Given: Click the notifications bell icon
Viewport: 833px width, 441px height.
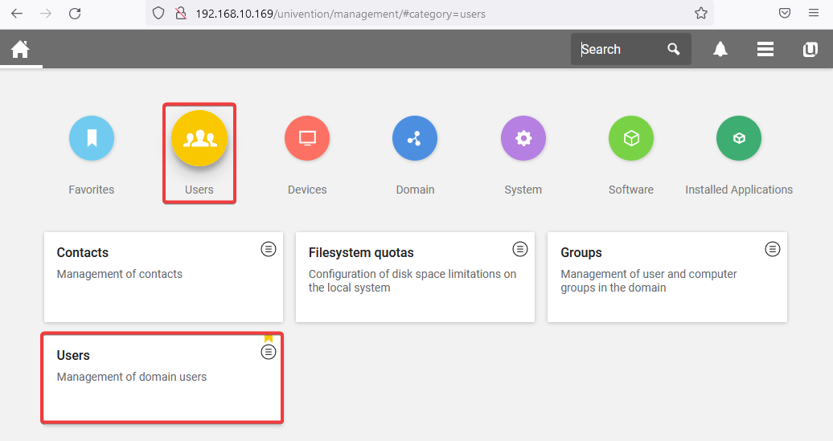Looking at the screenshot, I should (720, 49).
